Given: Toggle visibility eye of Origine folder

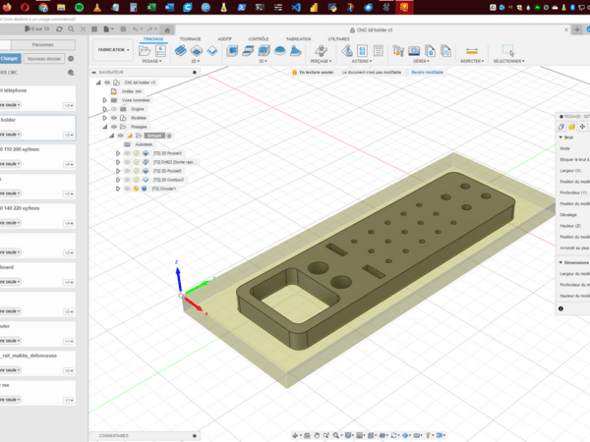Looking at the screenshot, I should pos(114,108).
